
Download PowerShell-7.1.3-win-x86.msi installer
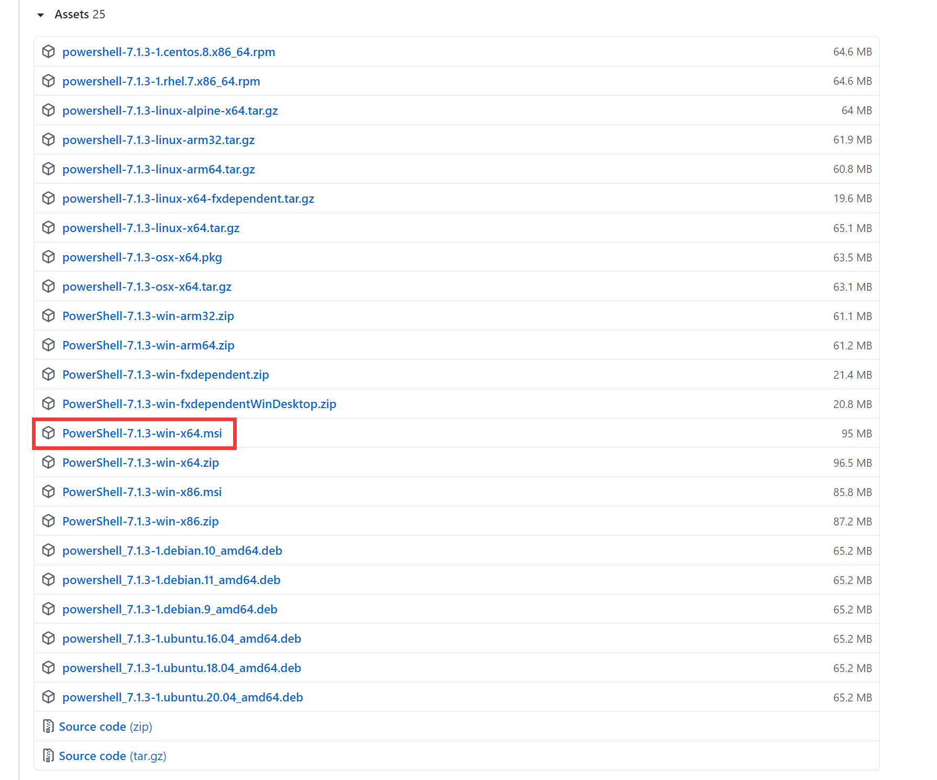[x=142, y=492]
